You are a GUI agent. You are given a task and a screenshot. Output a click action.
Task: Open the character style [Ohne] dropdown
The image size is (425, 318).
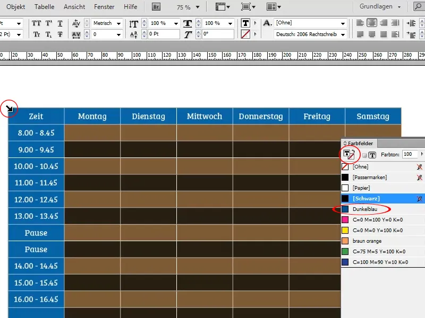click(x=343, y=23)
